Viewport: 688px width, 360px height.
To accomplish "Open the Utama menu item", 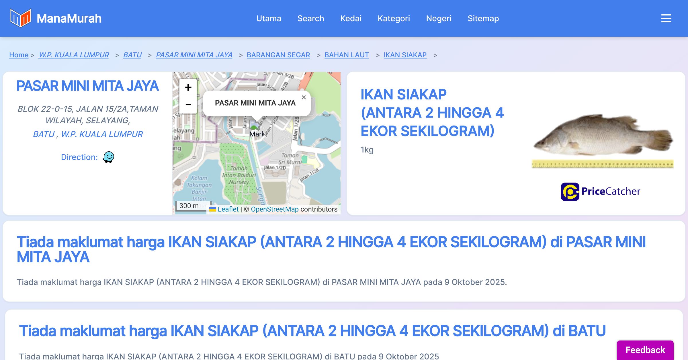I will pyautogui.click(x=269, y=18).
